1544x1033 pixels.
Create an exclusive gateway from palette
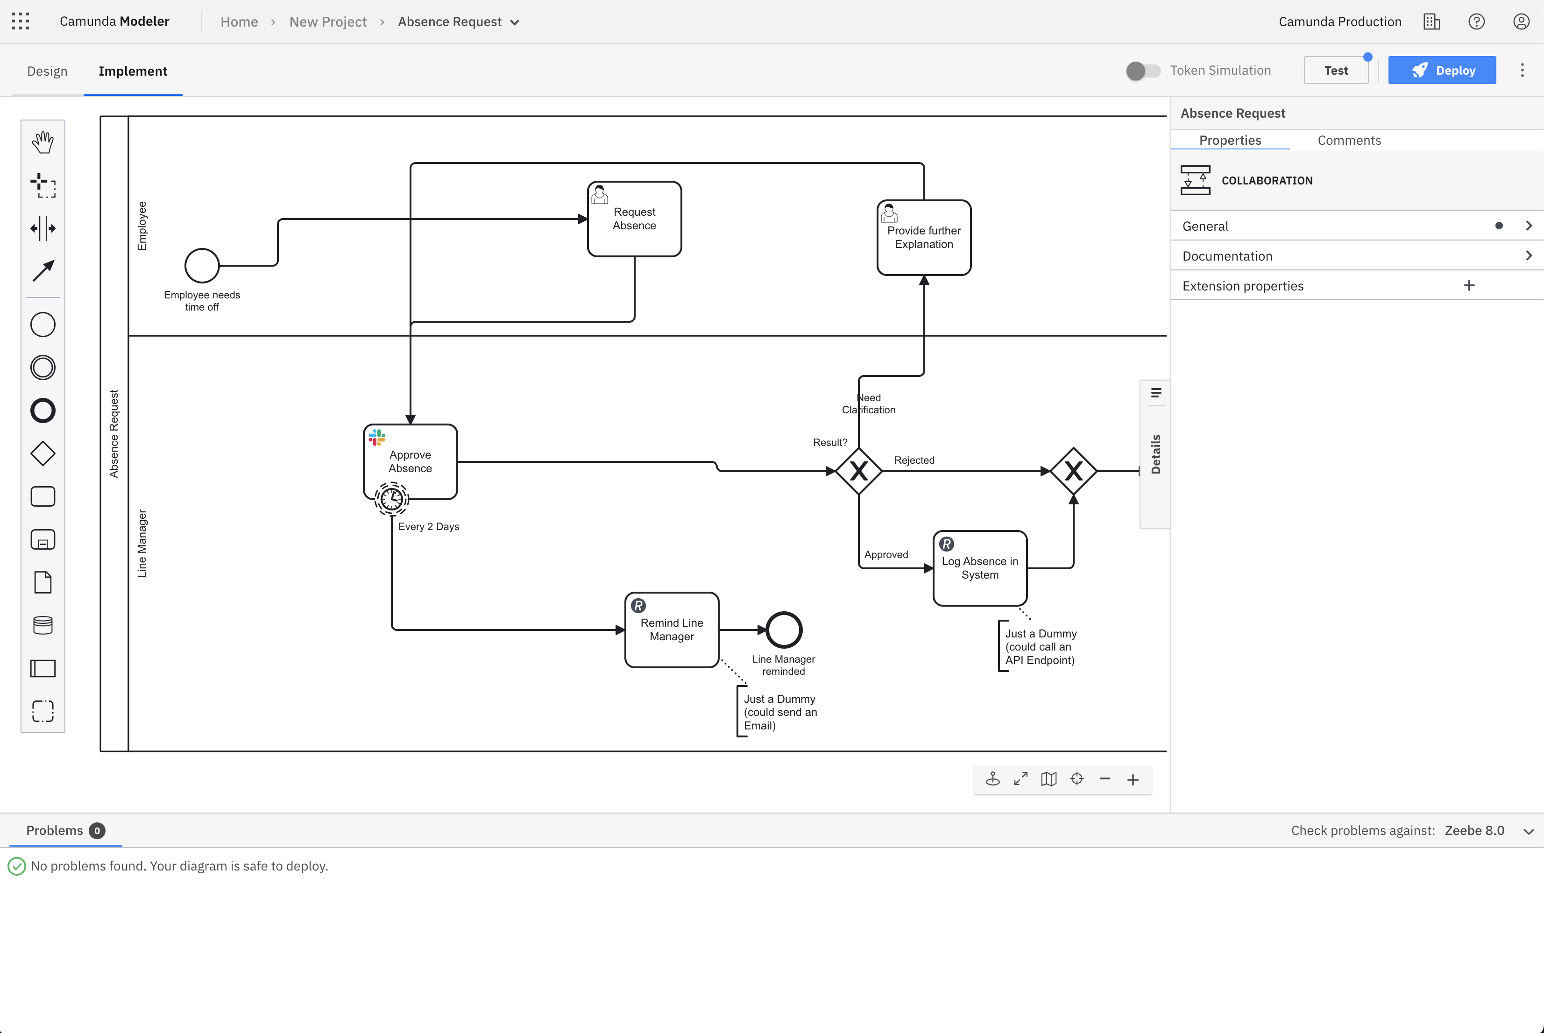(x=43, y=453)
